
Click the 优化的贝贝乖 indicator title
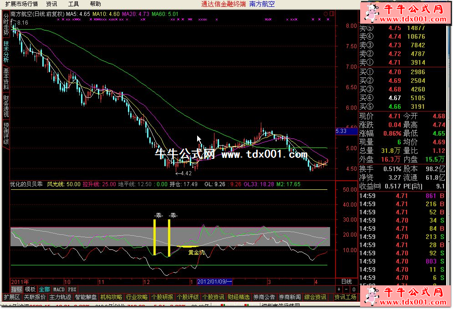(x=26, y=184)
